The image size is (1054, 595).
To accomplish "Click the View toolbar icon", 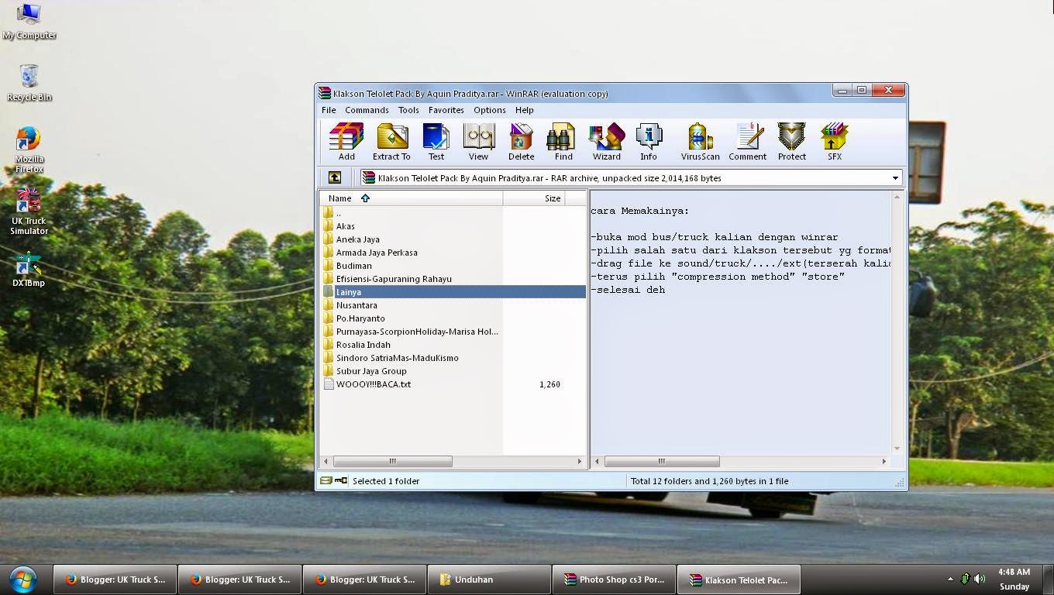I will pyautogui.click(x=478, y=141).
